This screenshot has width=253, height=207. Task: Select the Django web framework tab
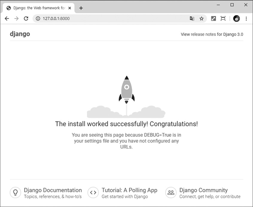(x=38, y=8)
